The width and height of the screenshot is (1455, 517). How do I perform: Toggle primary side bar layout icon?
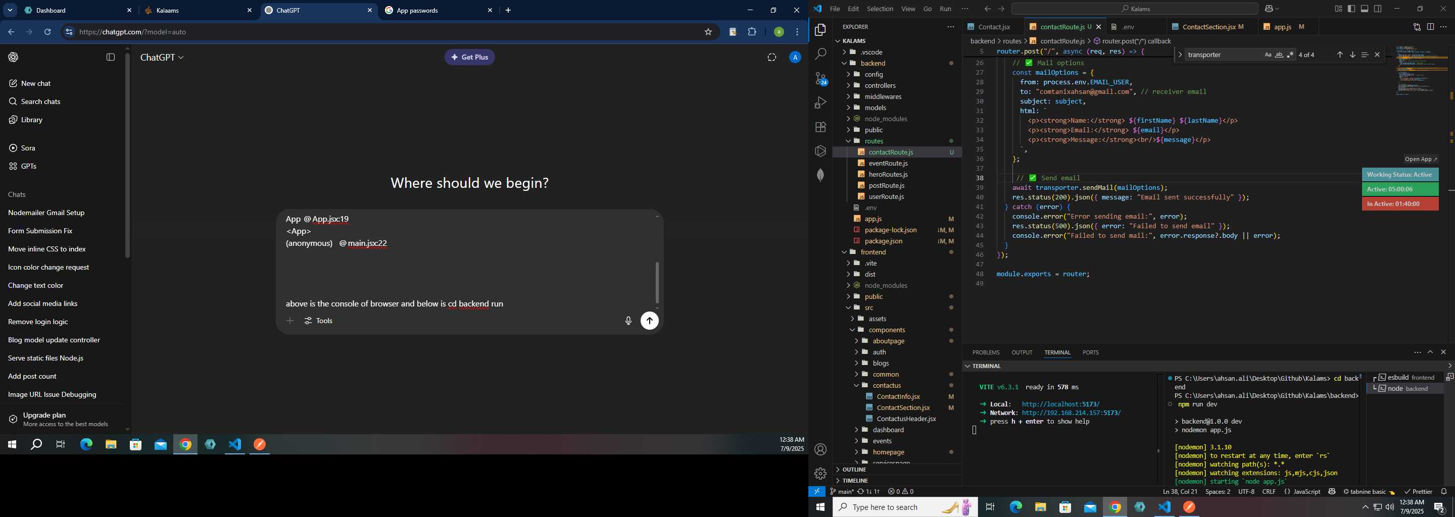pos(1351,9)
